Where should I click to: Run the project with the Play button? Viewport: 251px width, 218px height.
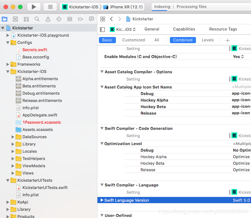tap(34, 7)
